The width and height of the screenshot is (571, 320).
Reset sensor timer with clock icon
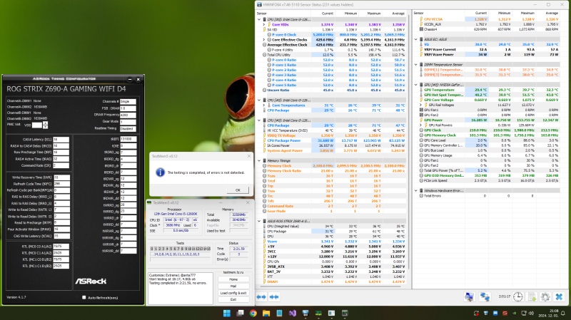click(x=518, y=296)
